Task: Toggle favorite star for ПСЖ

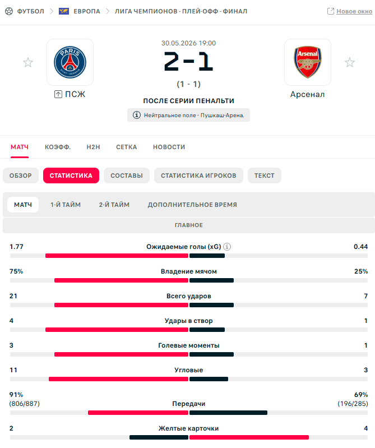Action: pyautogui.click(x=28, y=62)
